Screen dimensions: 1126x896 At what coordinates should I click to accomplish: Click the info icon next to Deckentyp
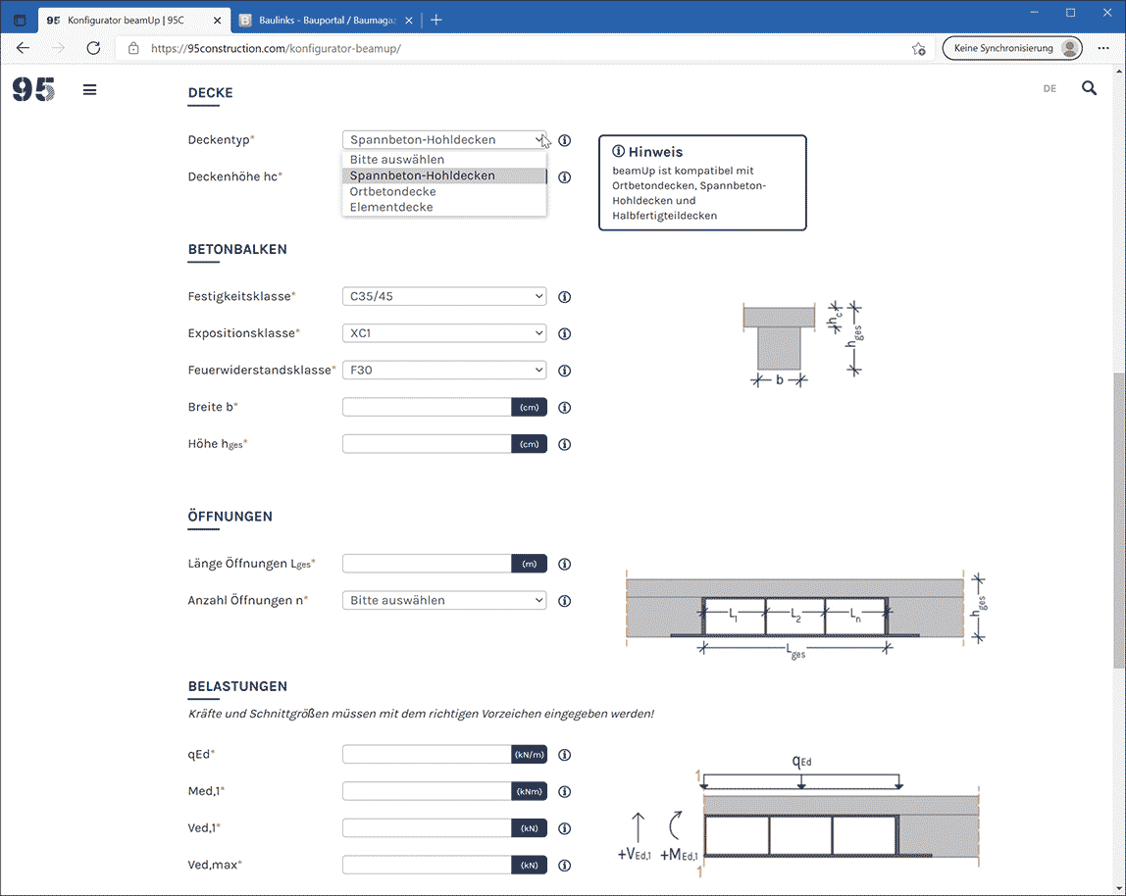pyautogui.click(x=564, y=141)
